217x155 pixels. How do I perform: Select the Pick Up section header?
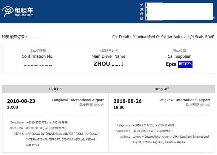point(55,89)
